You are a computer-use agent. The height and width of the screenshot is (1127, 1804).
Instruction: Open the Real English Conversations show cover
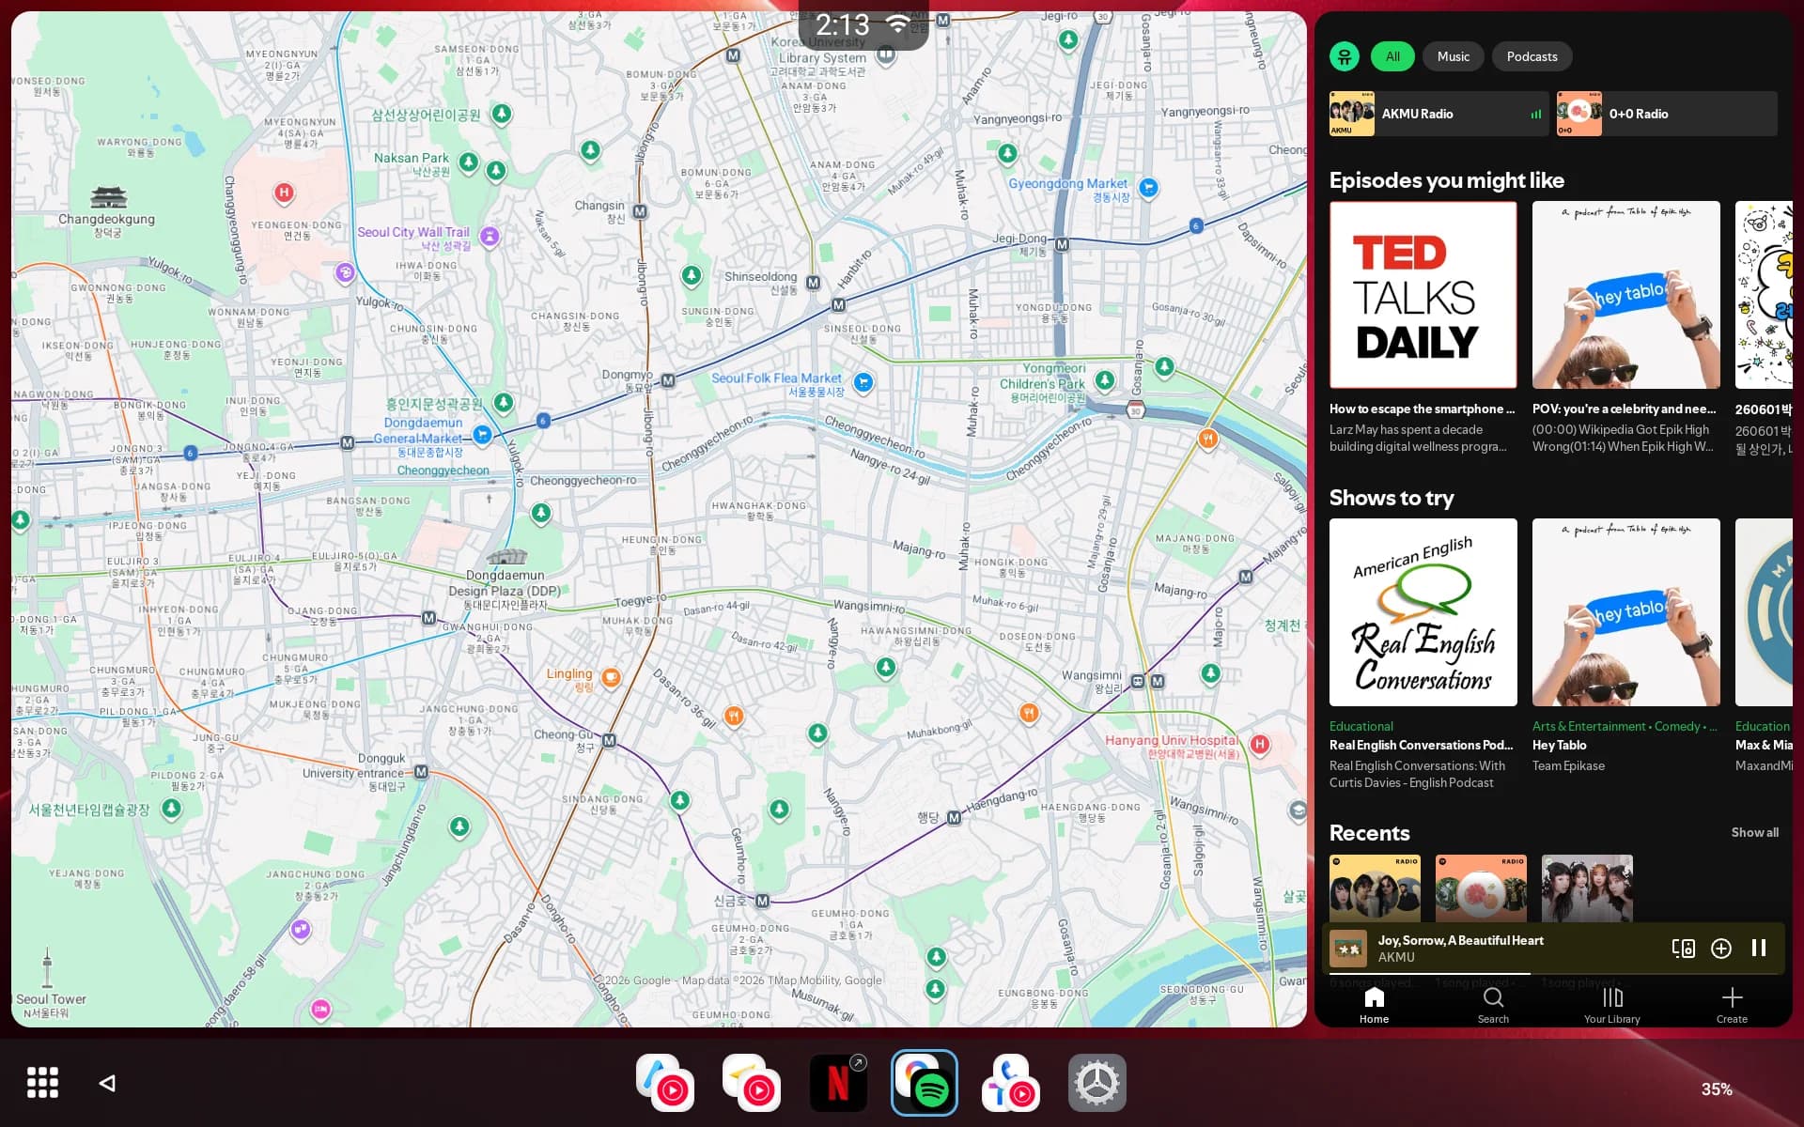coord(1423,612)
